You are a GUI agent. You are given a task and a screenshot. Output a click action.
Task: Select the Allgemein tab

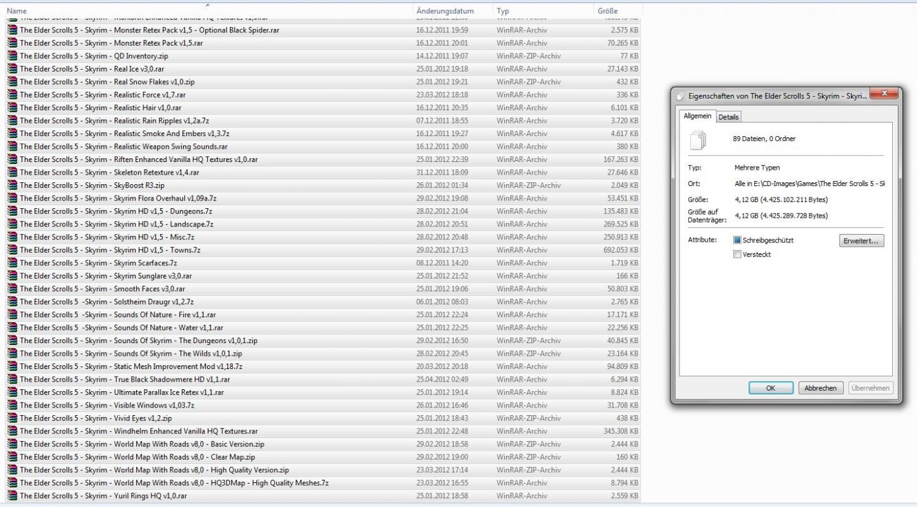tap(697, 116)
